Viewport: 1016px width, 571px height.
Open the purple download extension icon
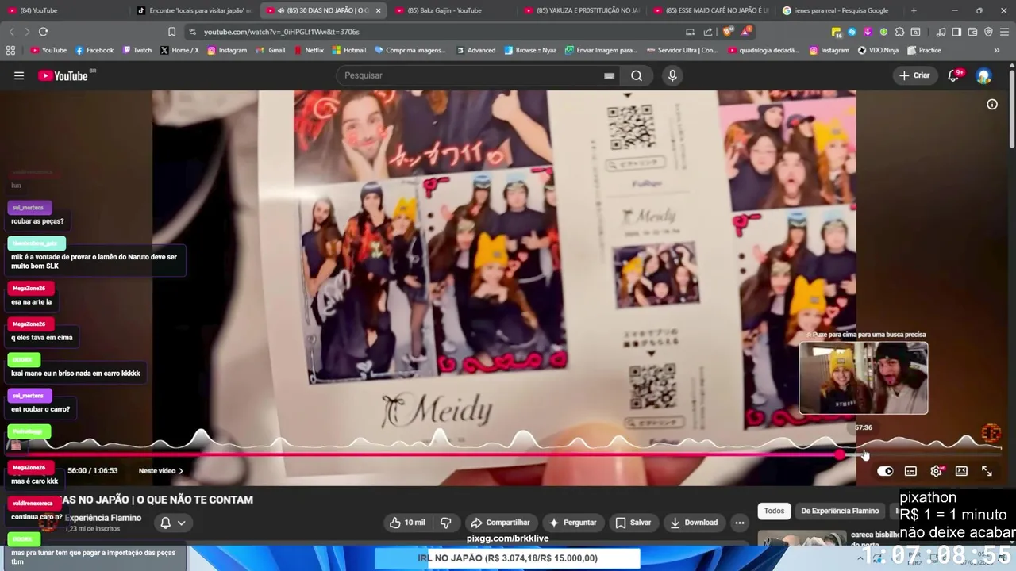pos(868,32)
